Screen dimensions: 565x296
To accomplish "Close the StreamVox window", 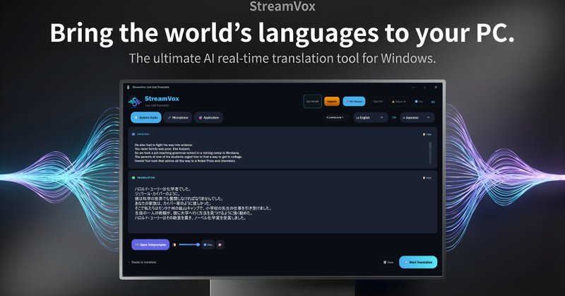I will 436,88.
